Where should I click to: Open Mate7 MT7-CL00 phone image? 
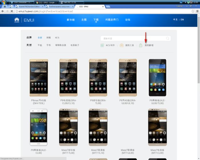click(x=157, y=127)
